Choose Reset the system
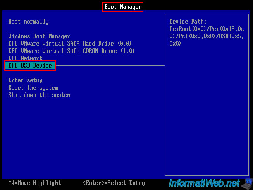The width and height of the screenshot is (253, 190). click(33, 88)
